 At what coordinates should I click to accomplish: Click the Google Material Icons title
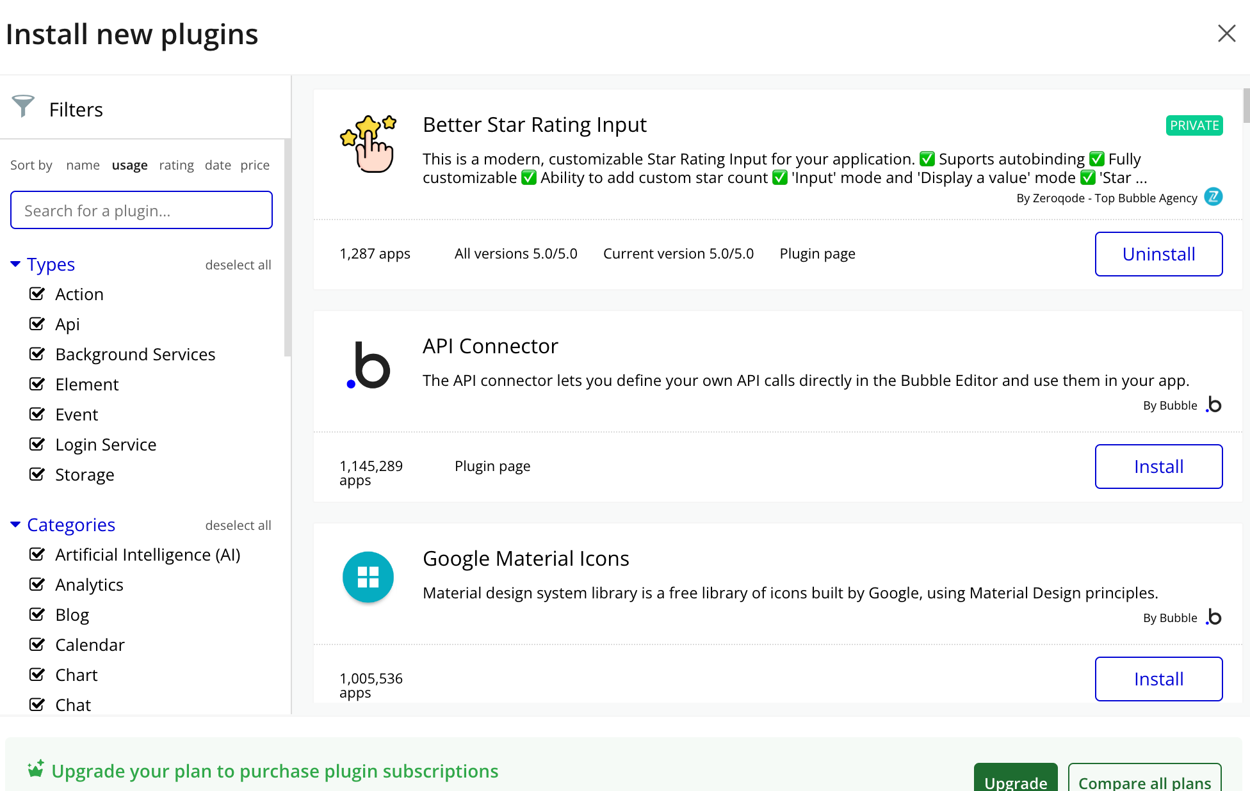526,559
